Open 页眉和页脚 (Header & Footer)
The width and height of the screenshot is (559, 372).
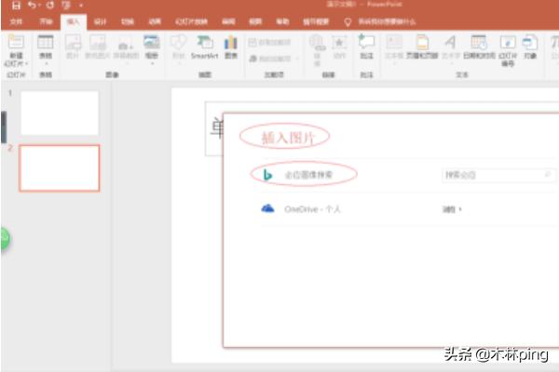point(422,46)
